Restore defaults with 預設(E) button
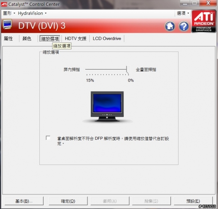Viewport: 218px width, 209px height. [193, 201]
